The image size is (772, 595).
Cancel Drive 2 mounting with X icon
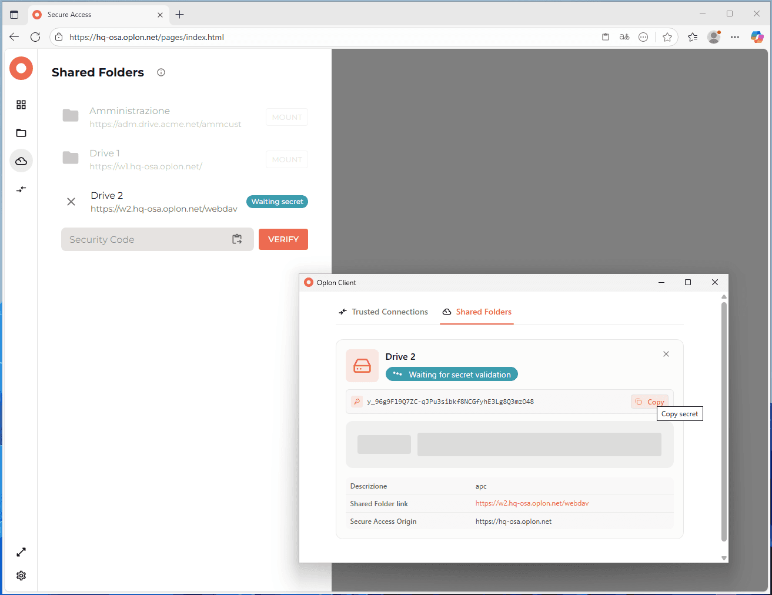pyautogui.click(x=71, y=202)
